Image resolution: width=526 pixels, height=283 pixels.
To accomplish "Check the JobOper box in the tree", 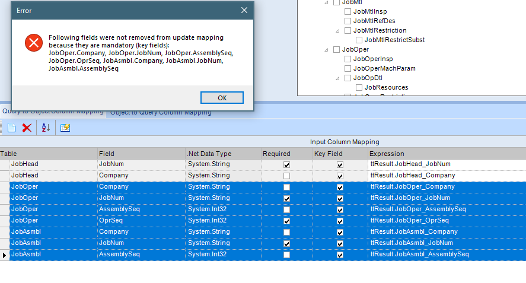I will [337, 50].
